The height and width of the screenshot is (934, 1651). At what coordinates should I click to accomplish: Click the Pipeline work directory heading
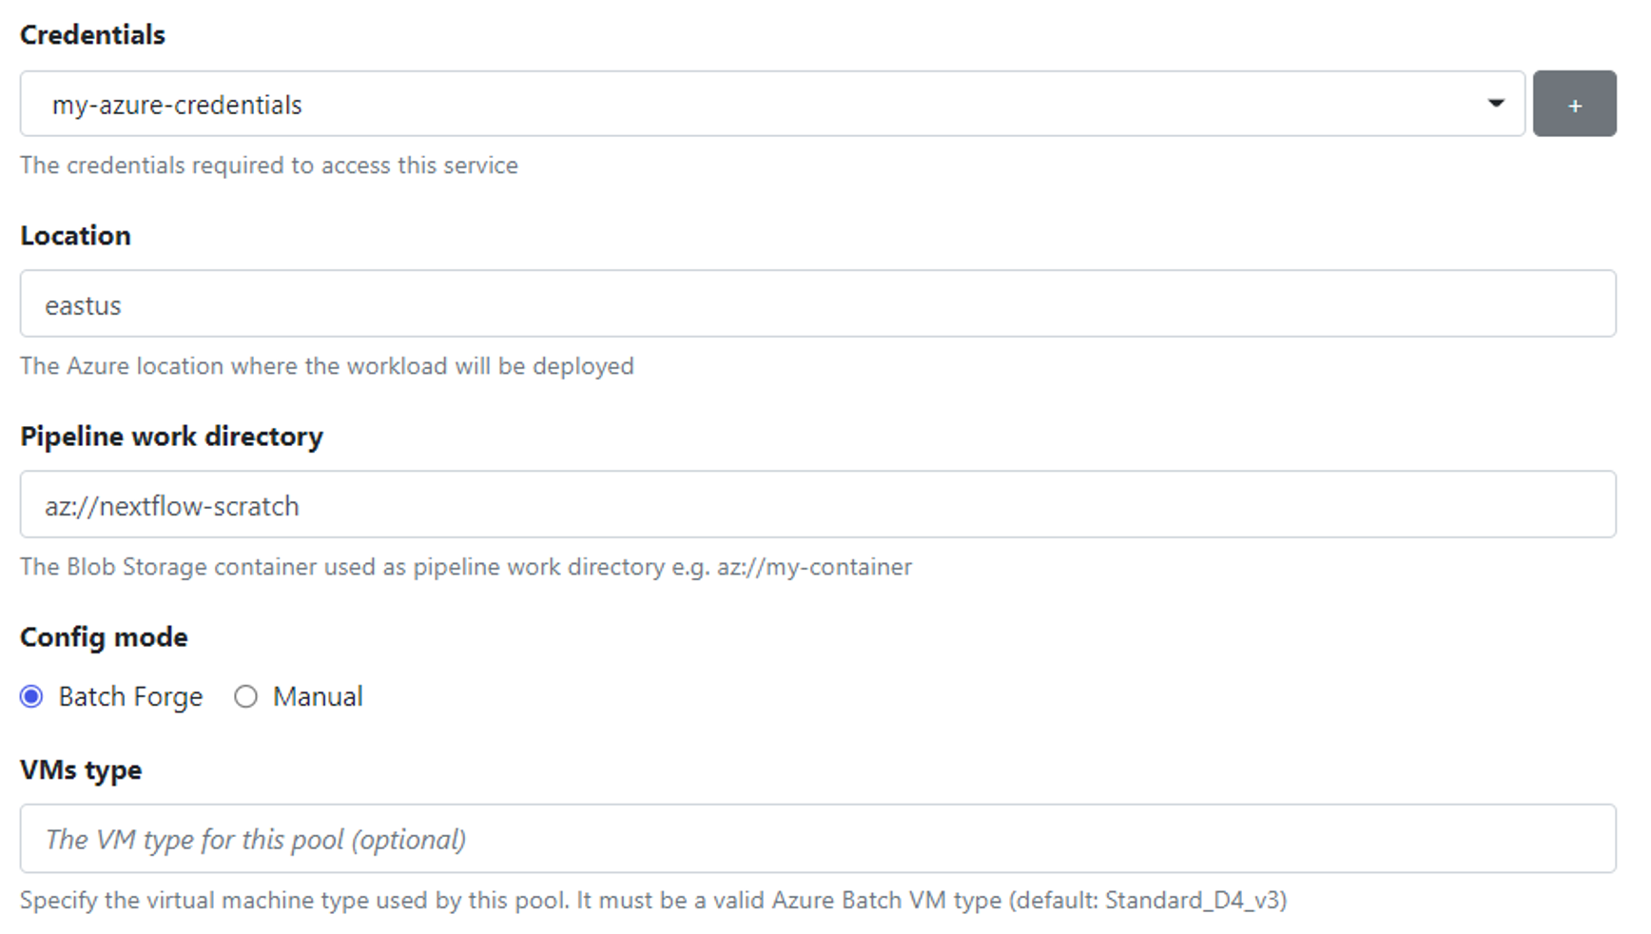coord(171,437)
